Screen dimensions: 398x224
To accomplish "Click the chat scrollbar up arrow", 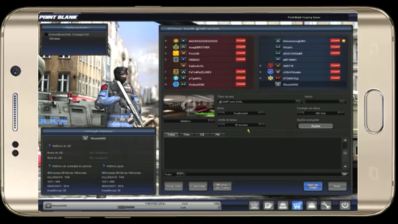I will click(345, 140).
